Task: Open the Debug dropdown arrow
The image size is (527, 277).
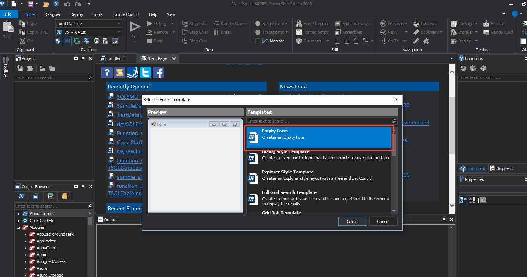Action: coord(173,24)
